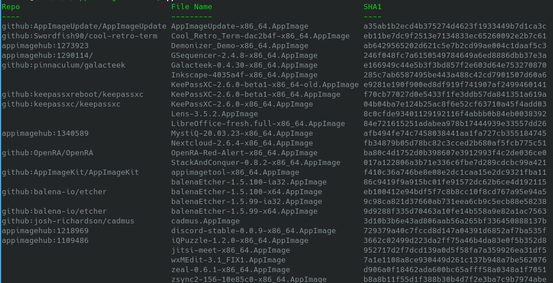Image resolution: width=553 pixels, height=283 pixels.
Task: Click the File Name column header
Action: [x=192, y=7]
